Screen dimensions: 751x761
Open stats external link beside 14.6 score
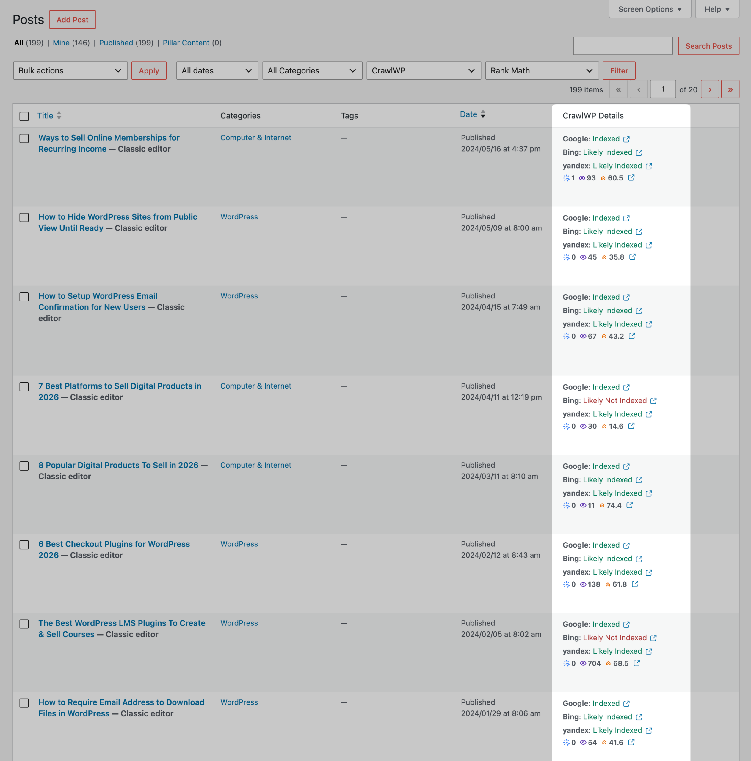click(631, 426)
